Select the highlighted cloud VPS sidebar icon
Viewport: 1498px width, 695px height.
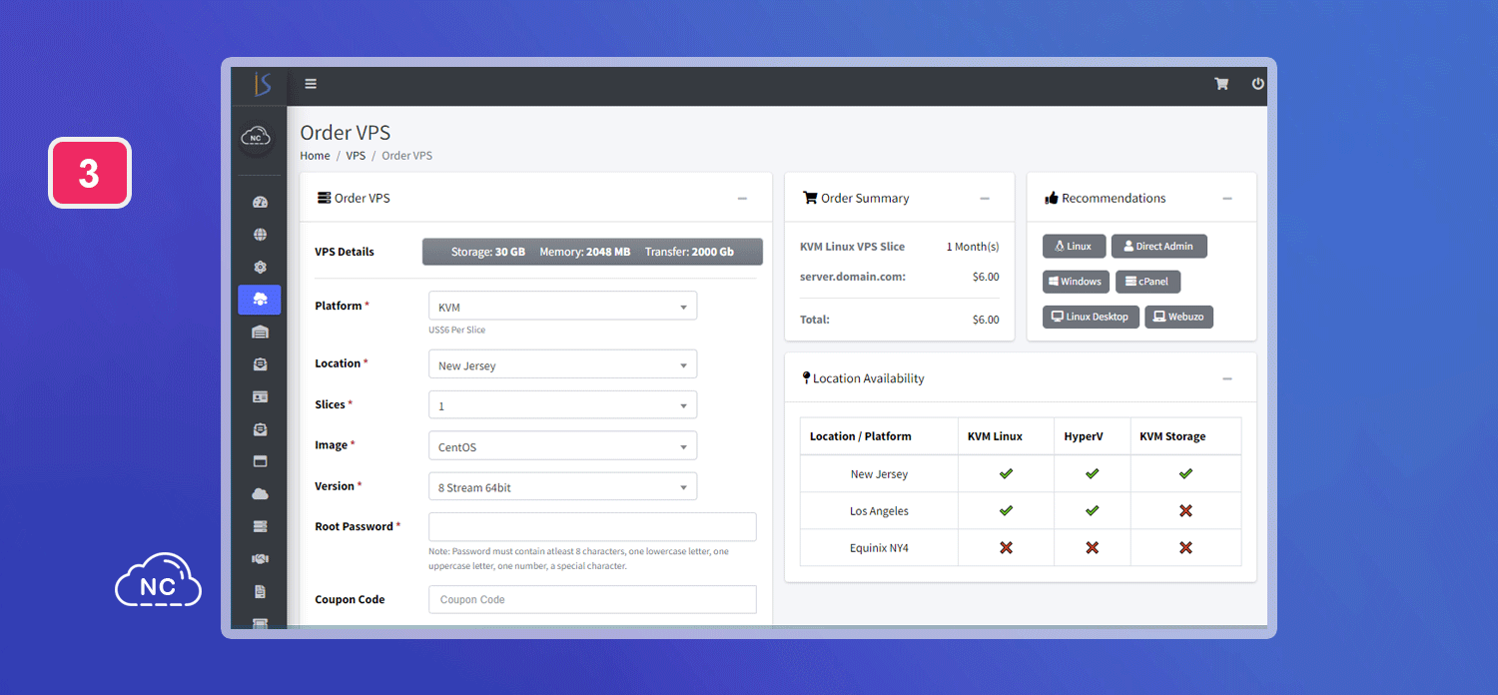(260, 300)
